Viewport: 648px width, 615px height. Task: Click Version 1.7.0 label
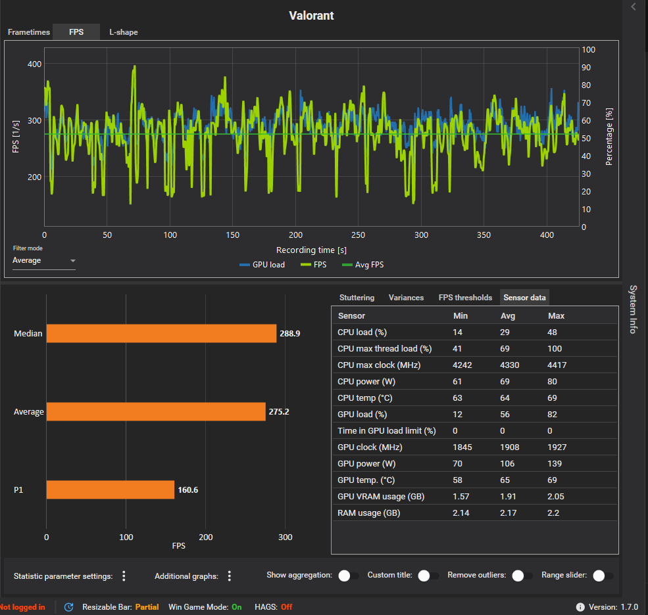[613, 607]
